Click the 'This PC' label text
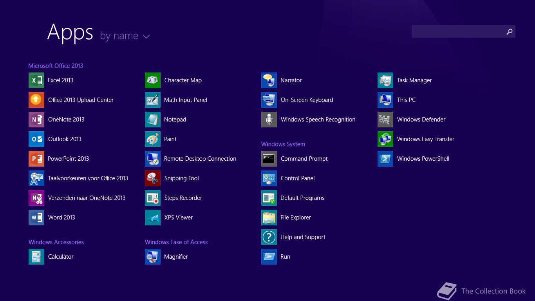 (406, 100)
